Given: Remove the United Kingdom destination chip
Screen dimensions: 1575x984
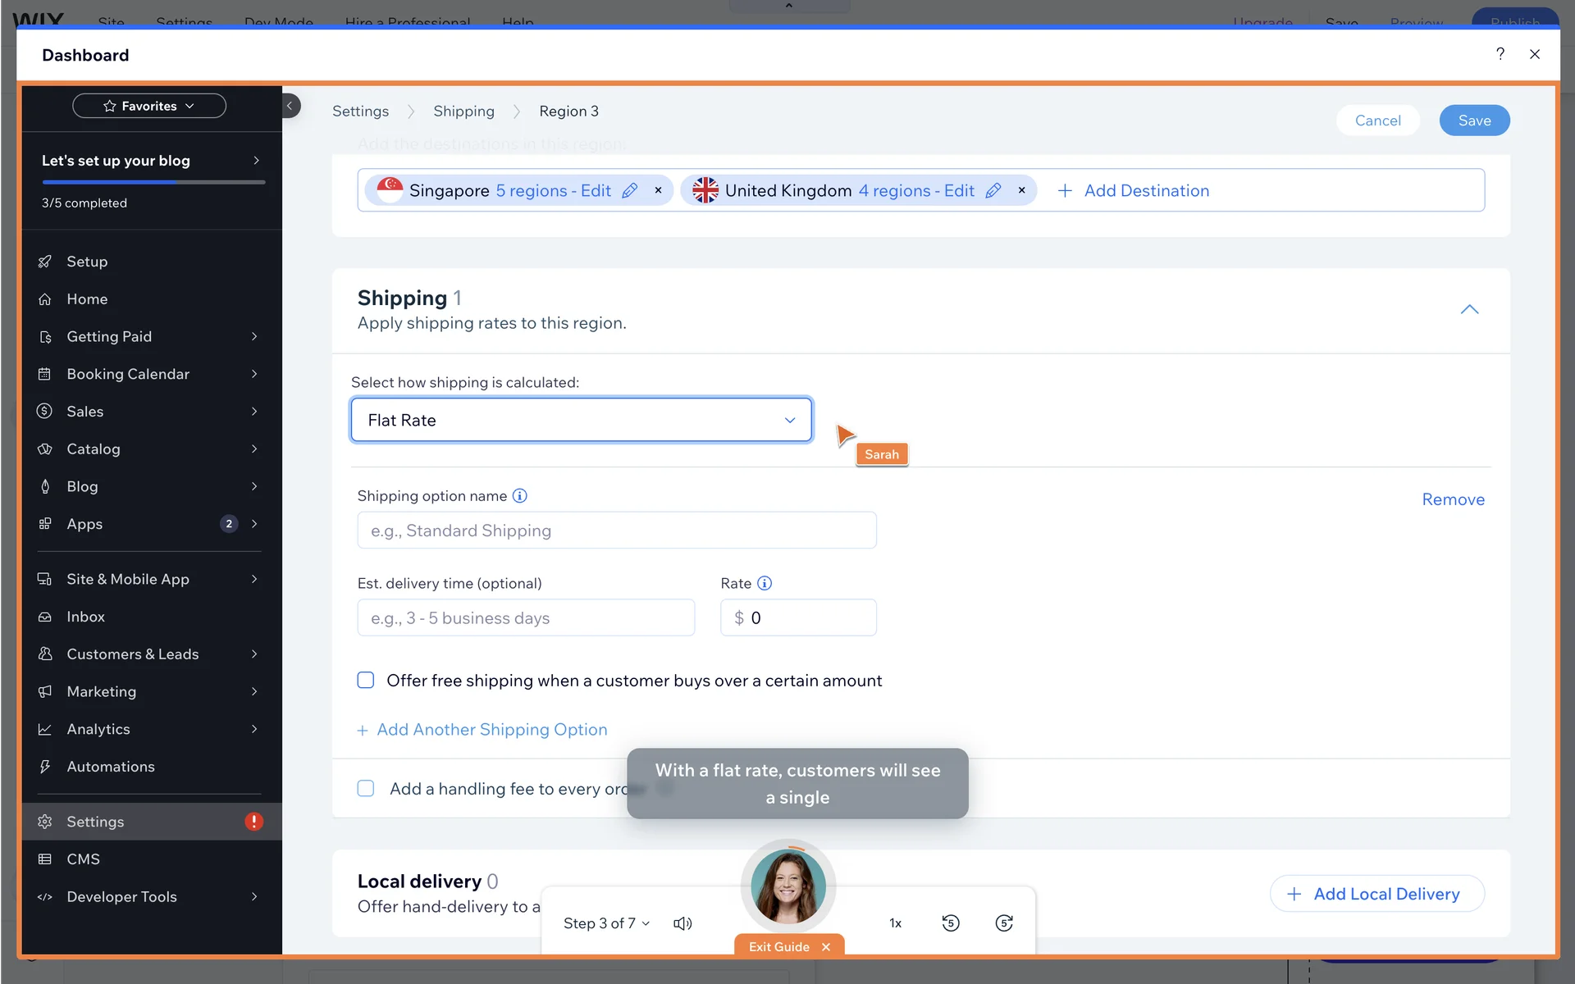Looking at the screenshot, I should [1021, 190].
